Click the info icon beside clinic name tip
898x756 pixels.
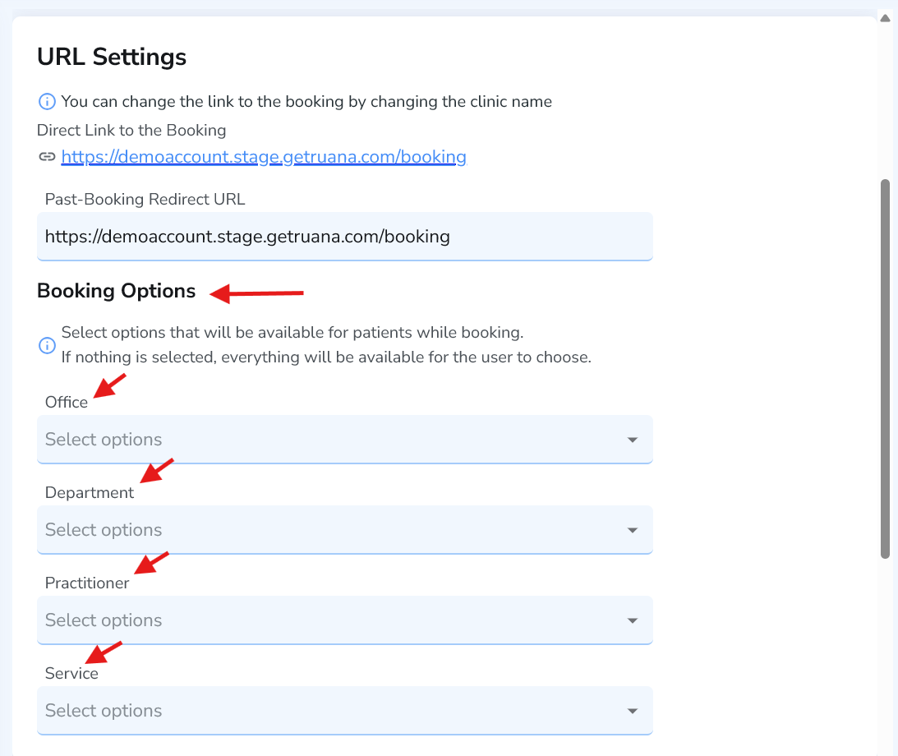point(47,101)
